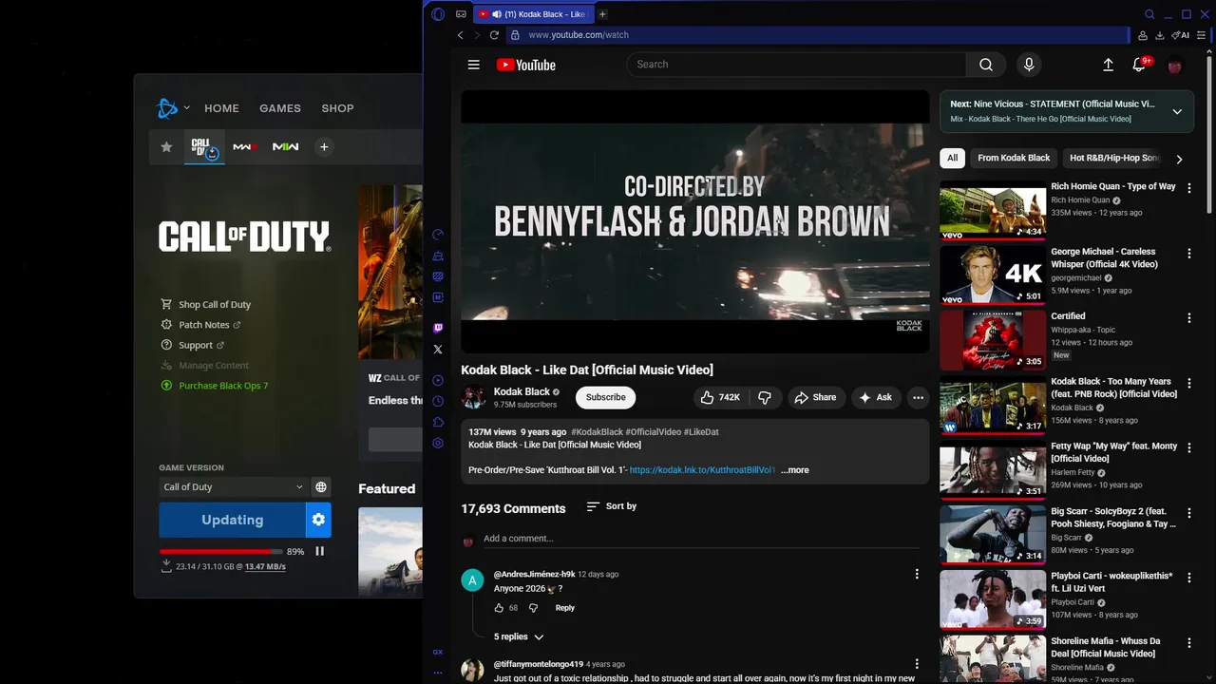Open the Opera GX menu logo
The height and width of the screenshot is (684, 1216).
pyautogui.click(x=438, y=14)
